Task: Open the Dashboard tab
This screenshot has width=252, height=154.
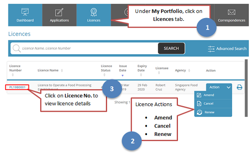Action: pyautogui.click(x=25, y=15)
